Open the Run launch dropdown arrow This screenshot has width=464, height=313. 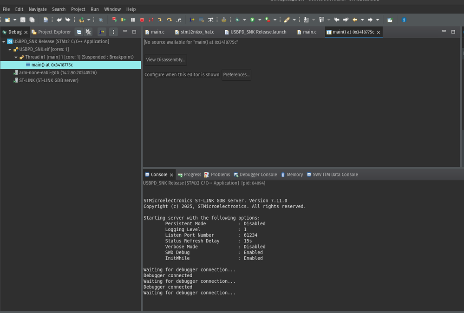259,20
